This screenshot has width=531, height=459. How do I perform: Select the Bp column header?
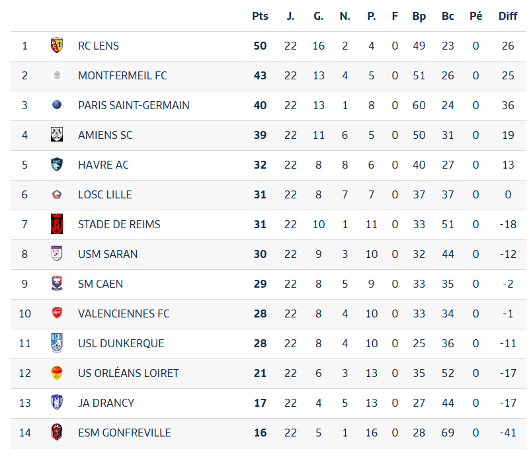point(419,17)
